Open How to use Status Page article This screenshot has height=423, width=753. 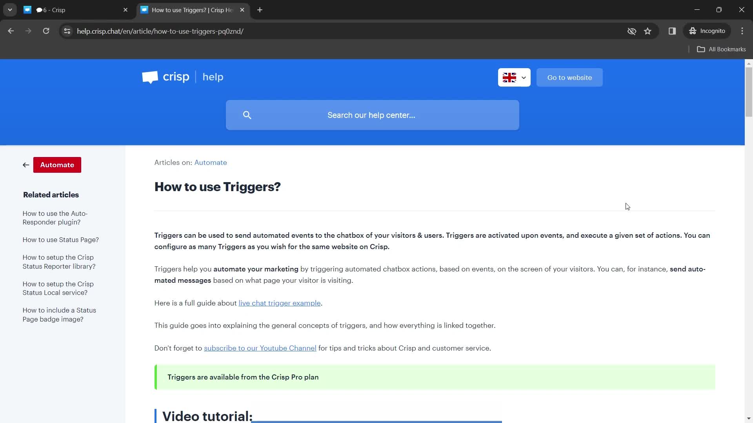[x=61, y=240]
